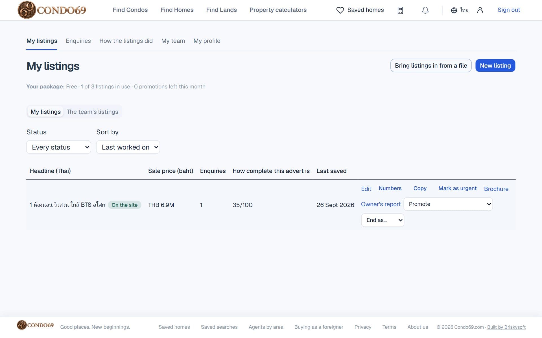Screen dimensions: 542x338
Task: Open the Brochure link
Action: [x=496, y=189]
